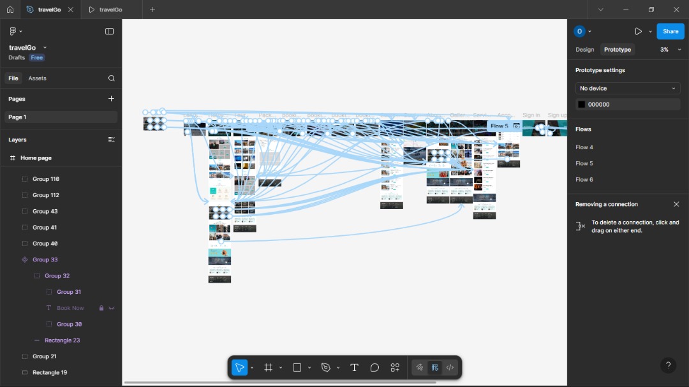
Task: Expand travelGo file name menu
Action: click(45, 47)
